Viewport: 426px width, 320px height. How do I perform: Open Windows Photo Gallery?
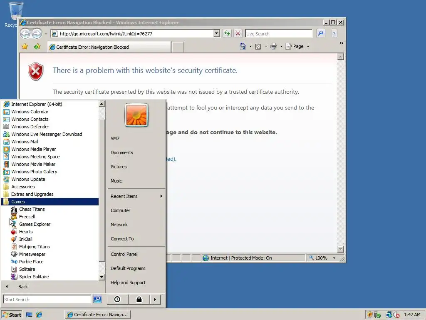point(34,172)
